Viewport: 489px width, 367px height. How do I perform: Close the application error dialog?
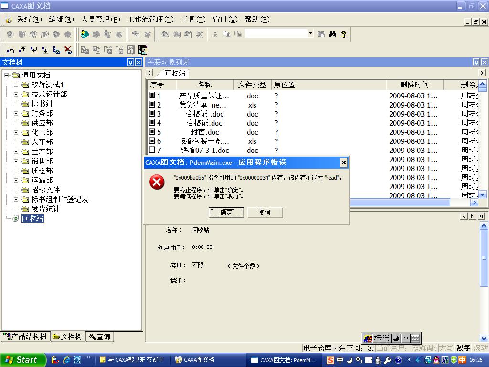tap(343, 162)
